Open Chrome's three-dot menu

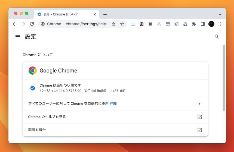click(220, 24)
